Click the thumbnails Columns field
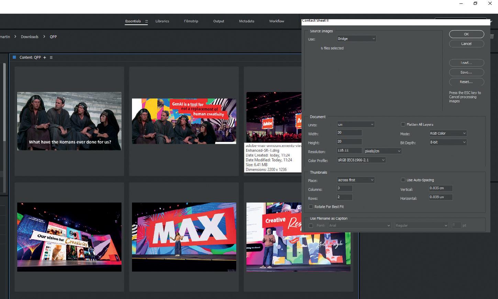This screenshot has height=299, width=498. click(344, 188)
